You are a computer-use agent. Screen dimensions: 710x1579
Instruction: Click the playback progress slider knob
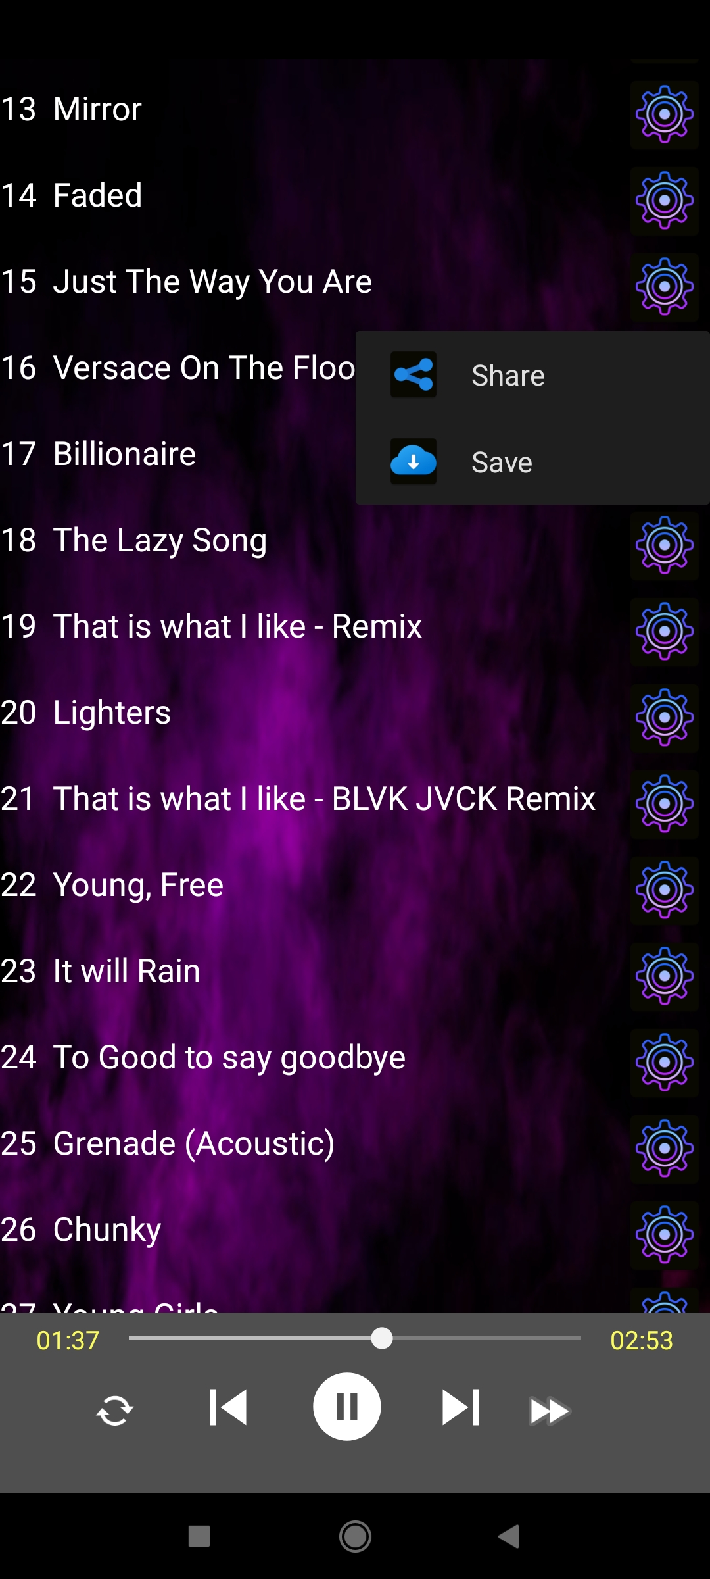(382, 1338)
